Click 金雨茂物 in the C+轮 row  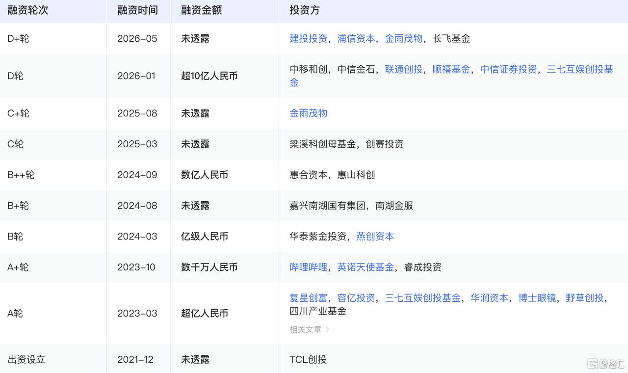point(309,113)
